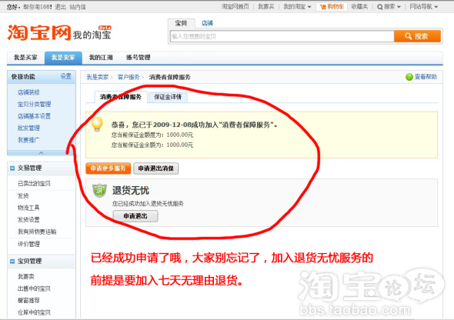
Task: Open 我要卖 in sidebar
Action: [x=25, y=277]
